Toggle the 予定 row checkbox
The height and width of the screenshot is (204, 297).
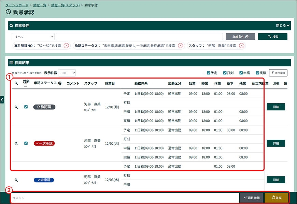tap(209, 73)
